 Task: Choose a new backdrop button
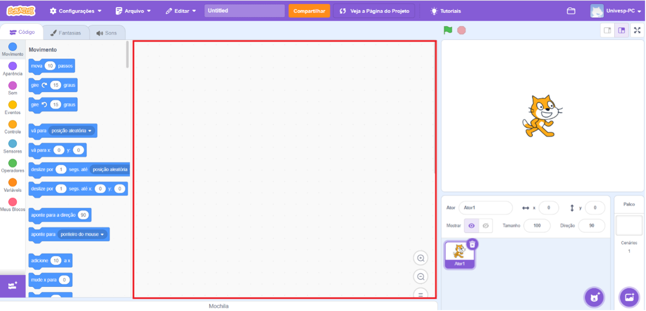tap(629, 297)
